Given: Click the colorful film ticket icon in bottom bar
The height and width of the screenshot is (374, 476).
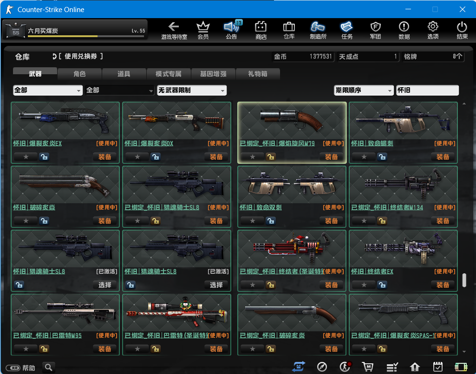Looking at the screenshot, I should click(x=461, y=367).
